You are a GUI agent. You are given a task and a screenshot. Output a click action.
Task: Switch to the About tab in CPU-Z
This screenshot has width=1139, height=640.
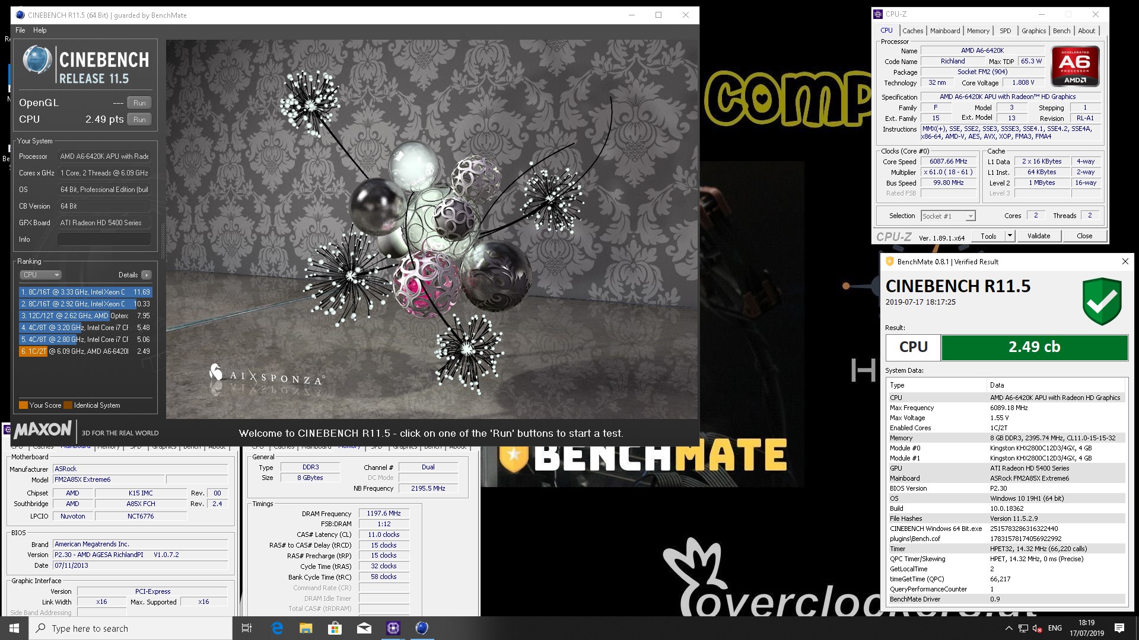(1087, 31)
